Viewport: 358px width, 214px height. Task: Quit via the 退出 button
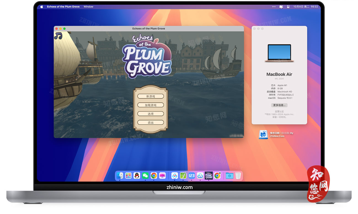point(151,123)
